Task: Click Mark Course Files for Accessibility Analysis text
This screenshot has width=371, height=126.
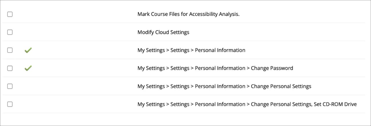Action: point(188,14)
